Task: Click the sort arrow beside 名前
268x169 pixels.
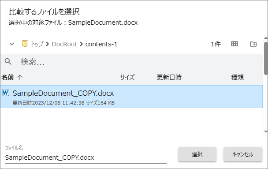Action: coord(20,77)
